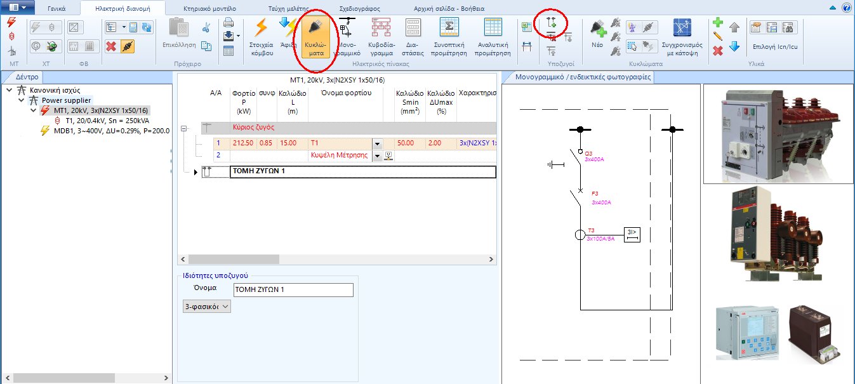Screen dimensions: 855x384
Task: Click the circled add sub-busbar icon
Action: (x=550, y=23)
